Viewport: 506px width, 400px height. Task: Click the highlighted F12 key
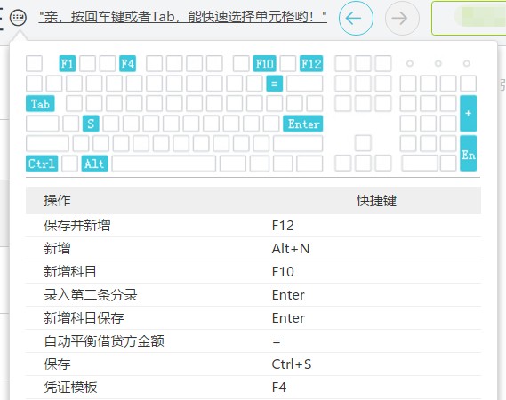[311, 63]
